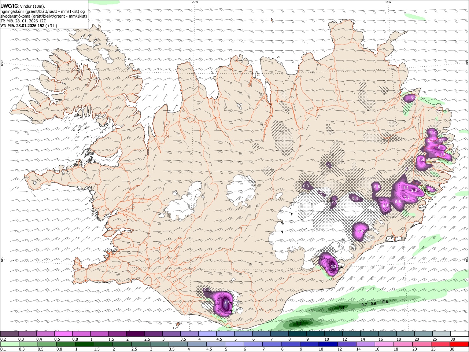Viewport: 469px width, 352px height.
Task: Click lower scale deep blue swatch at 10
Action: point(328,344)
